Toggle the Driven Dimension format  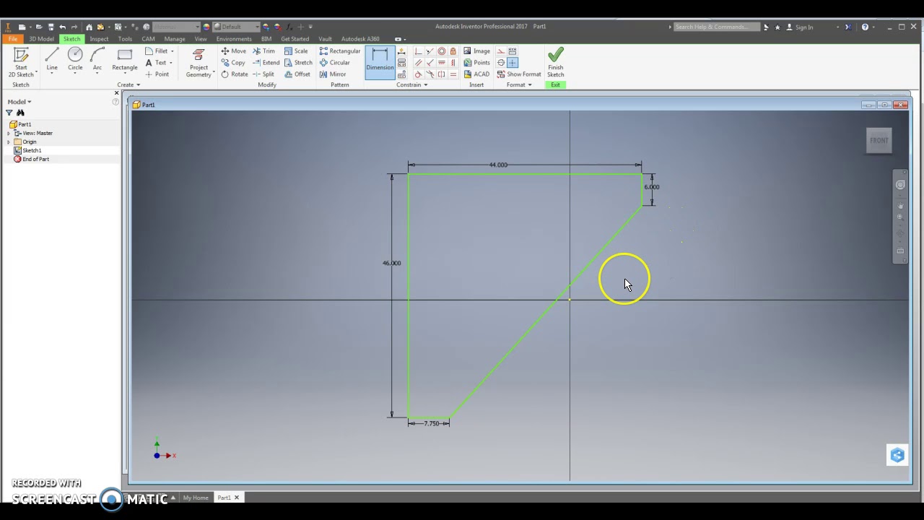(x=513, y=51)
